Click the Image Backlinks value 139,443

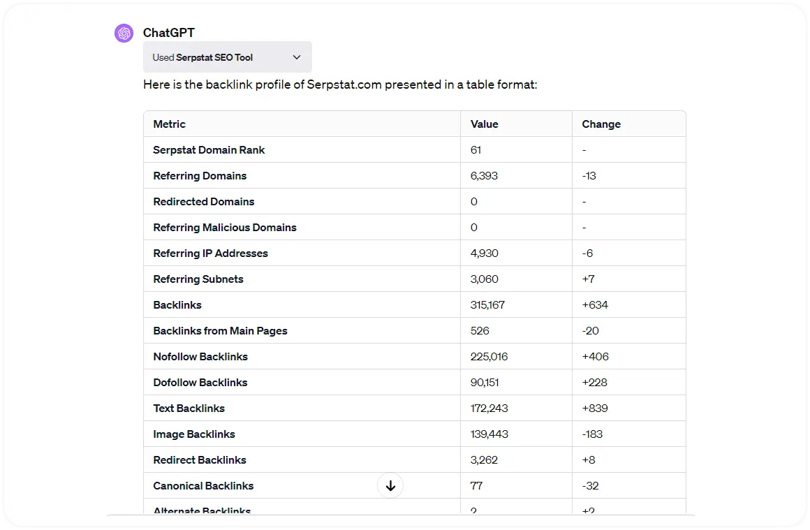tap(489, 434)
